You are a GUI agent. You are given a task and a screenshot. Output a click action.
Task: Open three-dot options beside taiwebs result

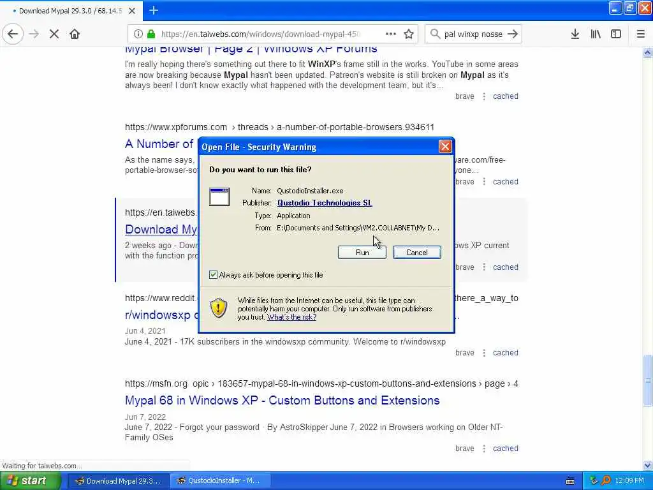pyautogui.click(x=484, y=267)
